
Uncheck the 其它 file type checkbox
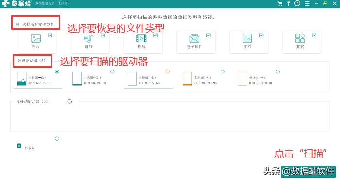click(314, 36)
